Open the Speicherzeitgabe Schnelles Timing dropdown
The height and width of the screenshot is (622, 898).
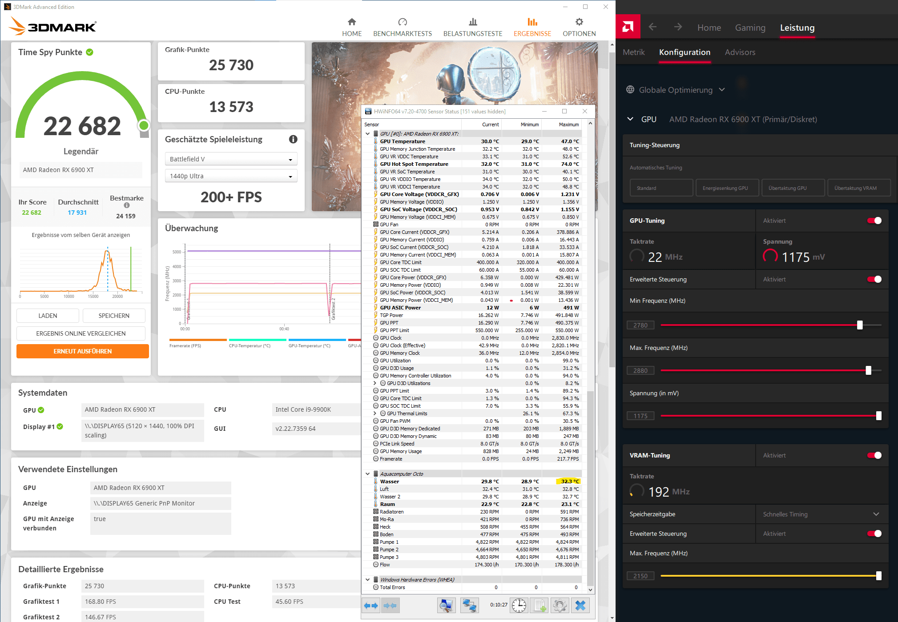tap(821, 514)
